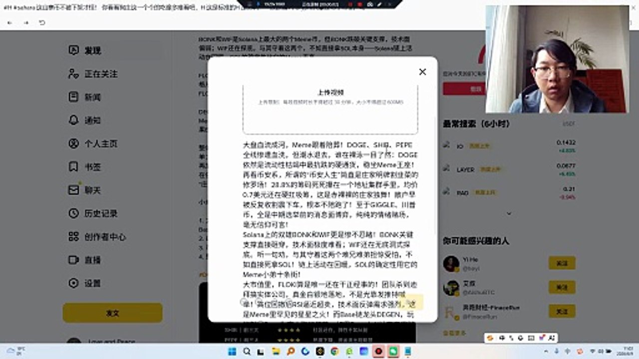Viewport: 639px width, 359px height.
Task: Open the RAD coin row in 最常搜索
Action: tap(509, 192)
